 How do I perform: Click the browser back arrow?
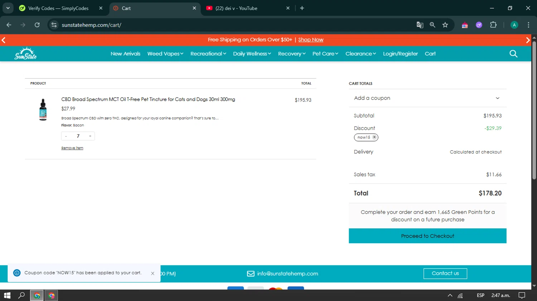click(9, 25)
